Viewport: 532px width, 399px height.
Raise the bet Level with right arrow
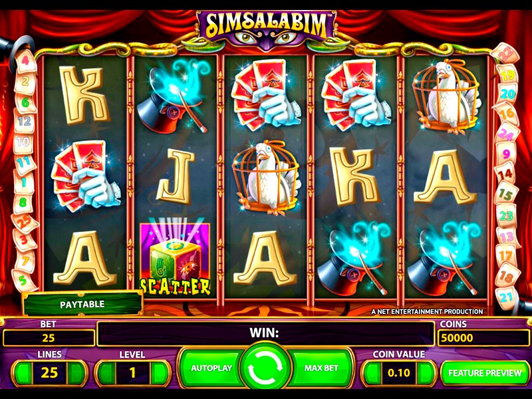click(x=158, y=372)
